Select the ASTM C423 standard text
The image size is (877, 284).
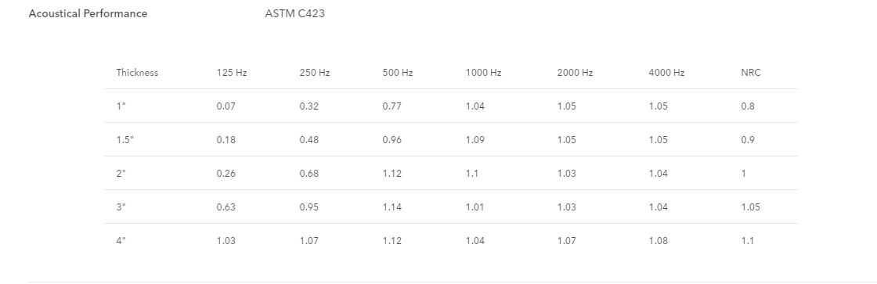pyautogui.click(x=294, y=13)
